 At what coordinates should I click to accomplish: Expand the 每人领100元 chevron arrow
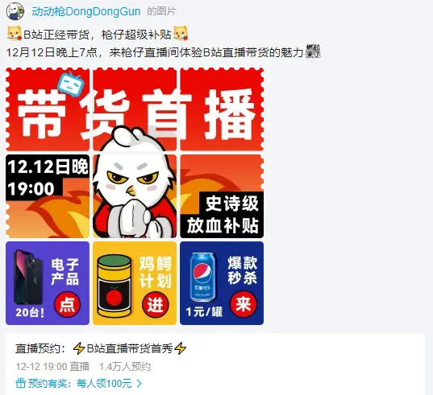[x=139, y=383]
